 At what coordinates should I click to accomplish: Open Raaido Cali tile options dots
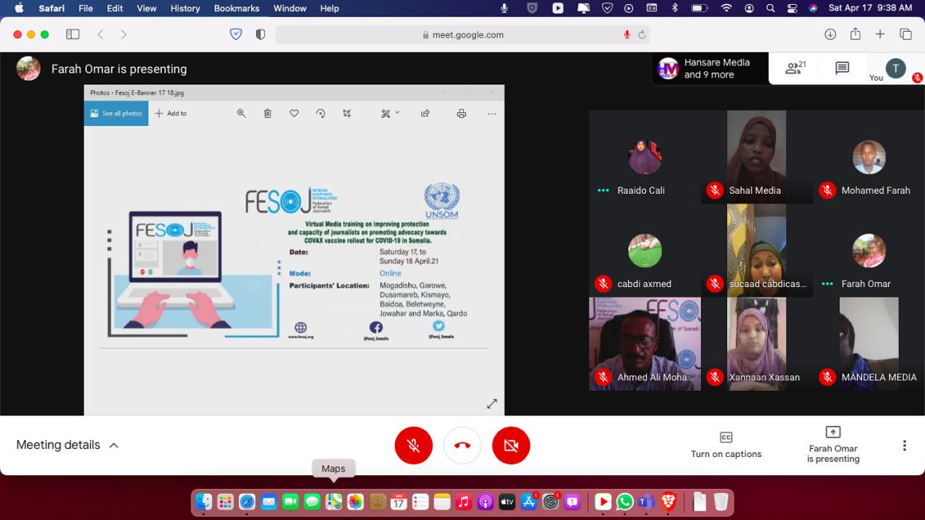point(603,191)
